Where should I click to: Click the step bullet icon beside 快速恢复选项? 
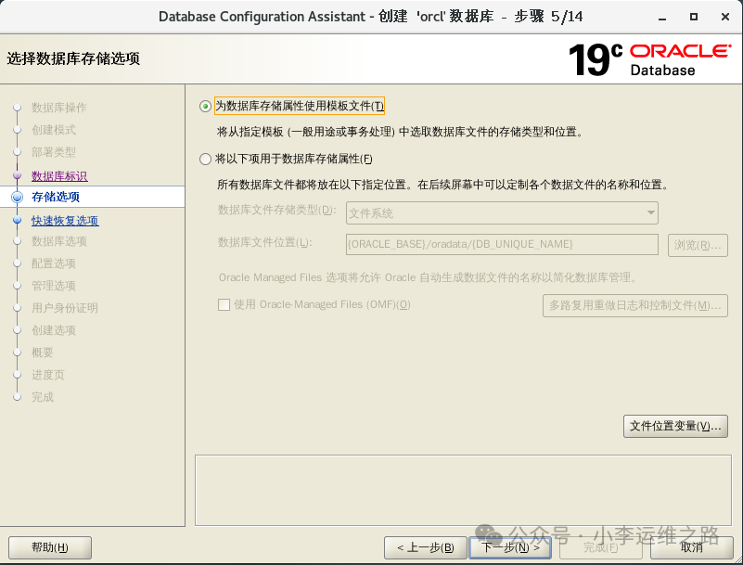coord(17,220)
